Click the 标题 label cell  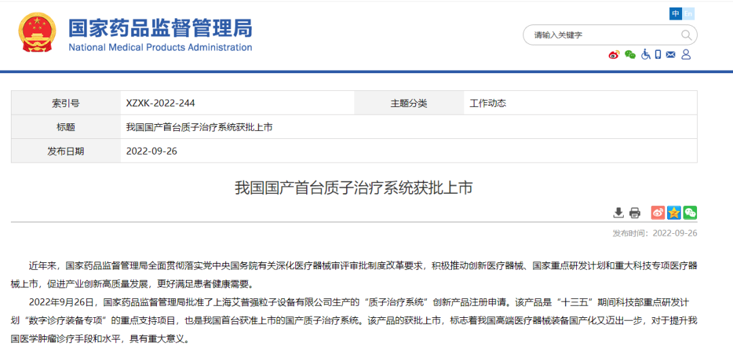point(66,127)
